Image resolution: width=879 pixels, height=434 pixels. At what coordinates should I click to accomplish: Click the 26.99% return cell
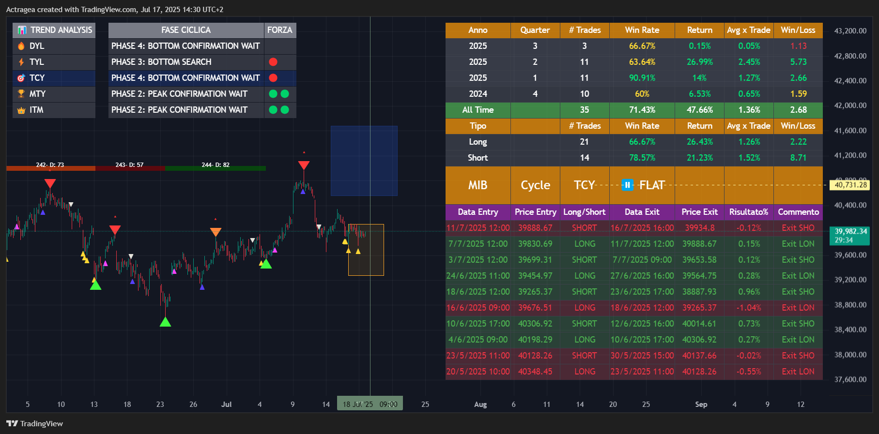pyautogui.click(x=700, y=62)
